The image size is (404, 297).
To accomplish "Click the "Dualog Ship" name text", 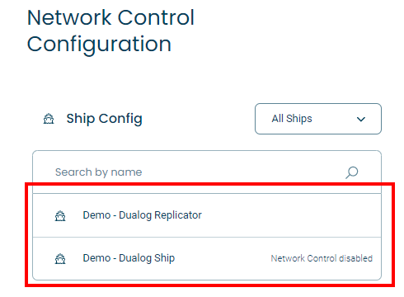I will (x=147, y=258).
